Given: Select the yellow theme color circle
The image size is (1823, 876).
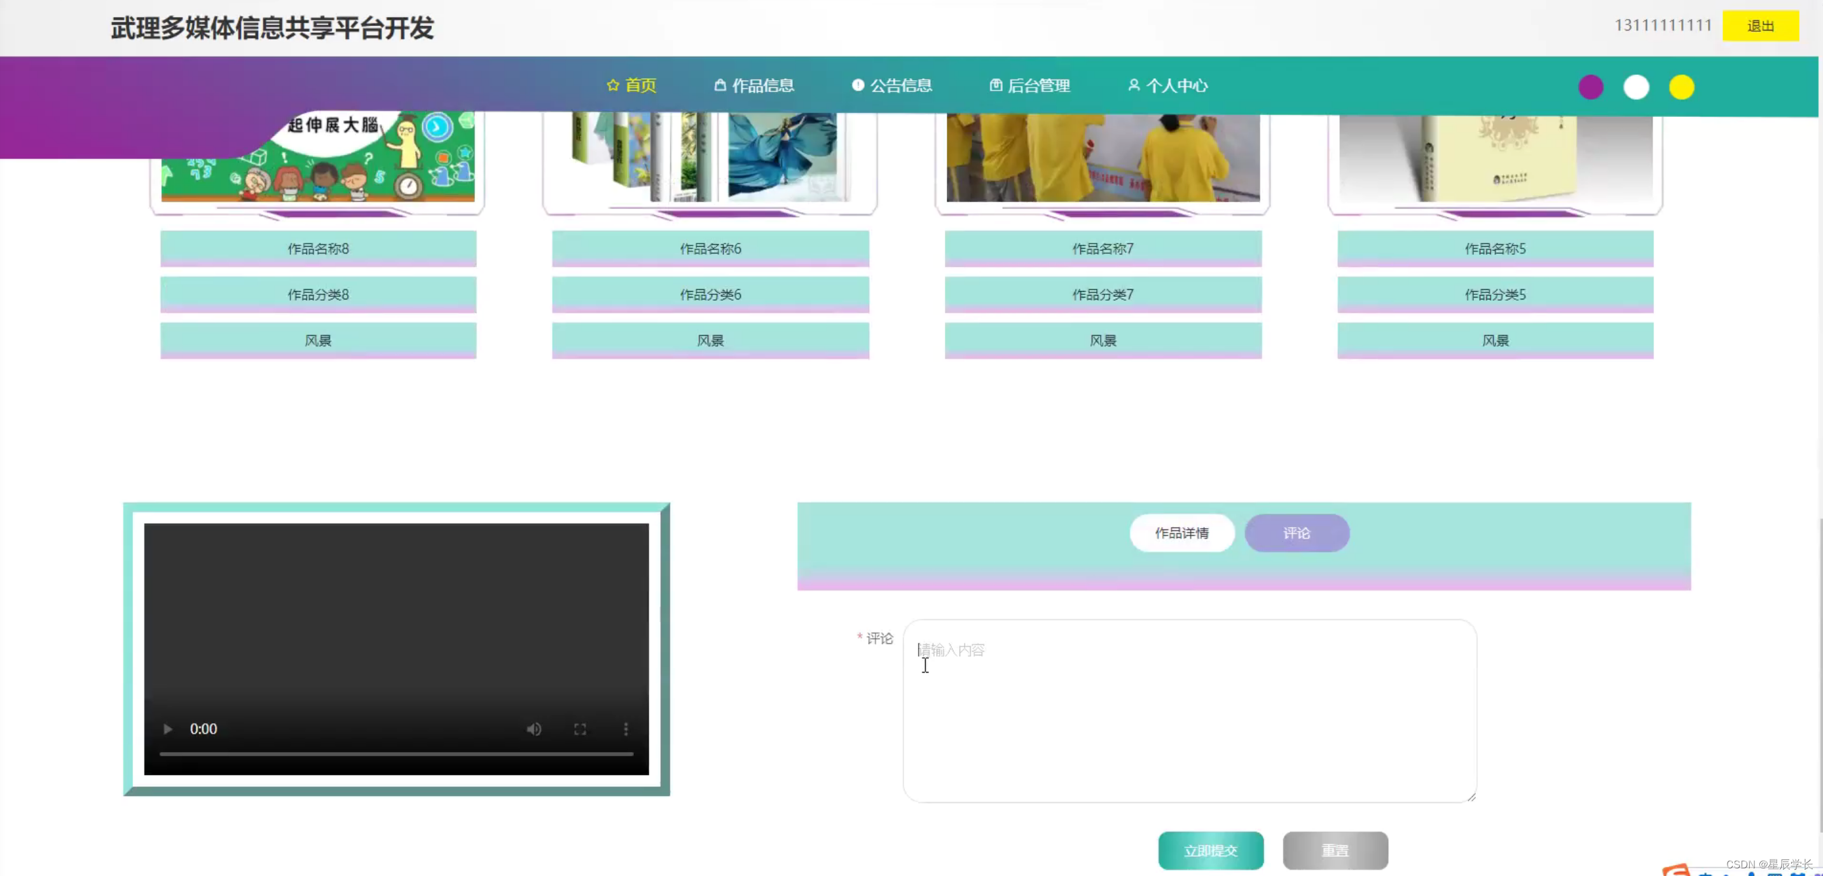Looking at the screenshot, I should (x=1681, y=87).
